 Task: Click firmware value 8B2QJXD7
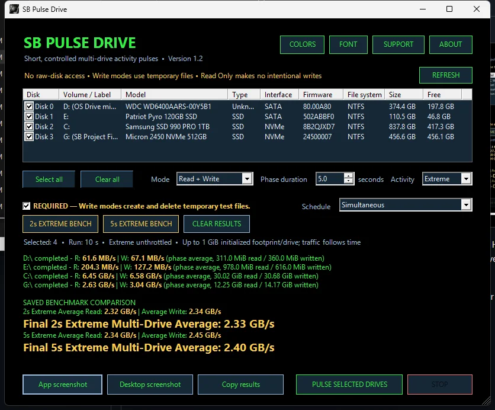click(319, 127)
